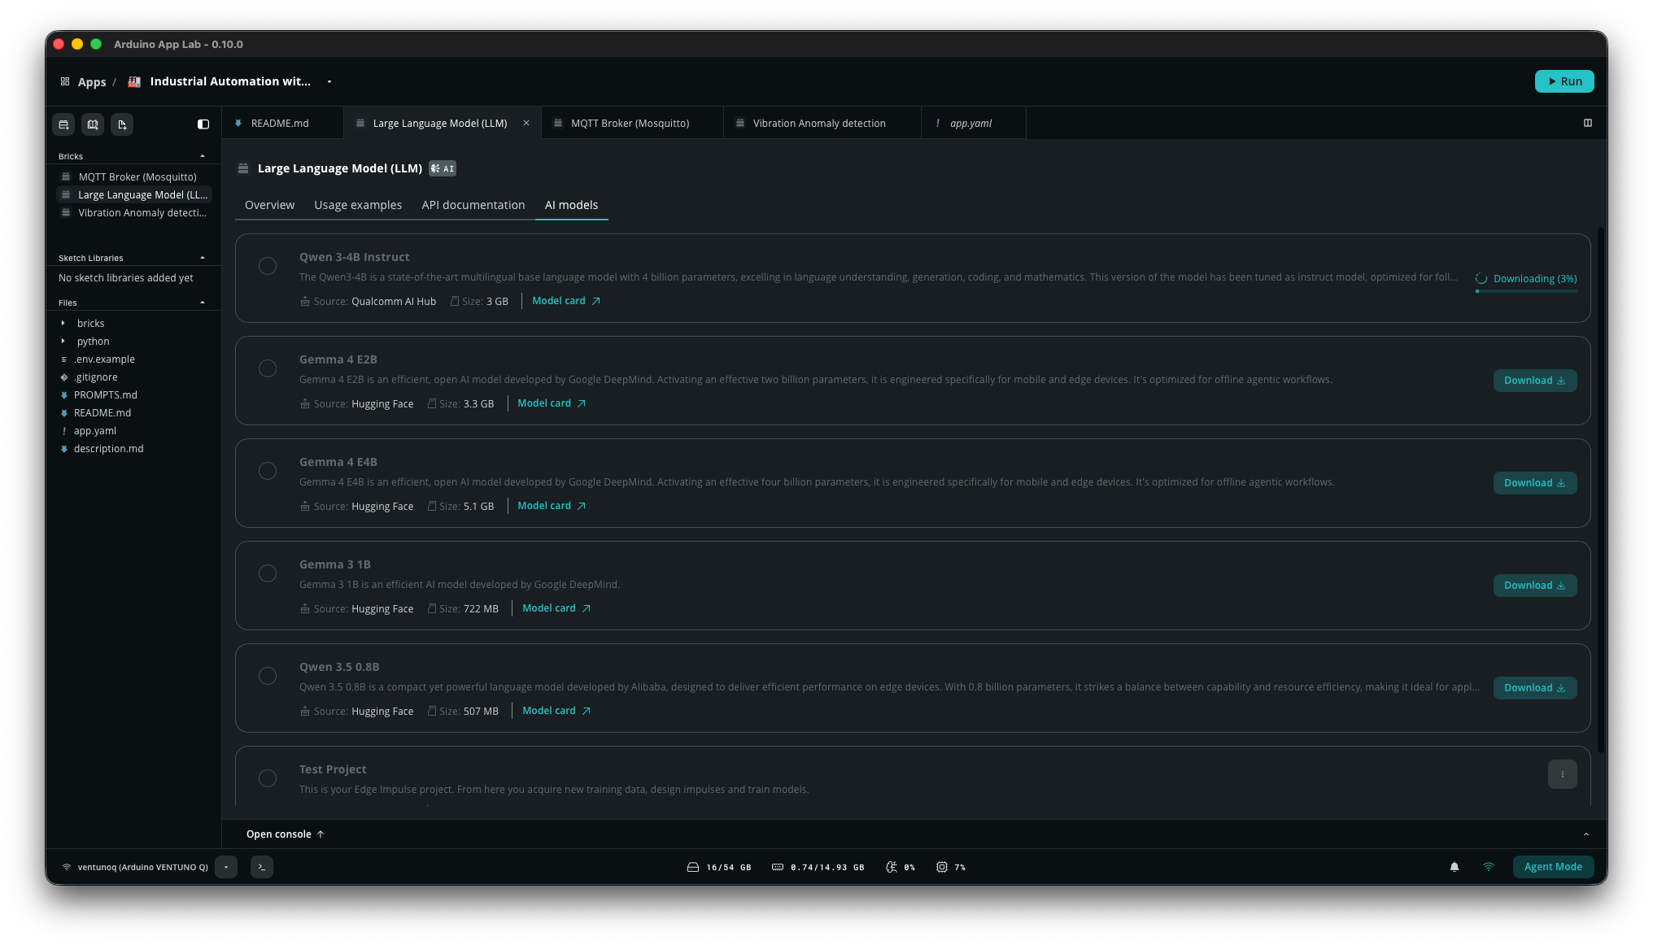Download the Qwen 3.5 0.8B model
Viewport: 1653px width, 945px height.
[1535, 688]
